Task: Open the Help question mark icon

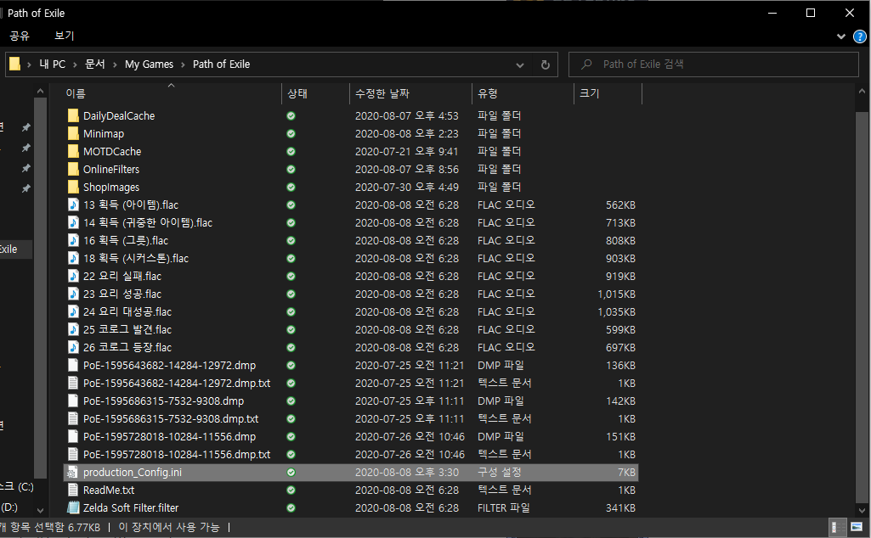Action: (x=859, y=36)
